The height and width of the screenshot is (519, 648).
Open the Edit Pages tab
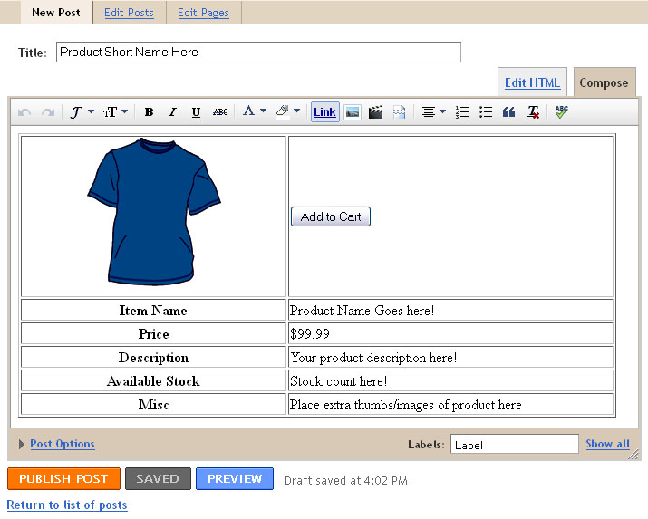(x=203, y=13)
